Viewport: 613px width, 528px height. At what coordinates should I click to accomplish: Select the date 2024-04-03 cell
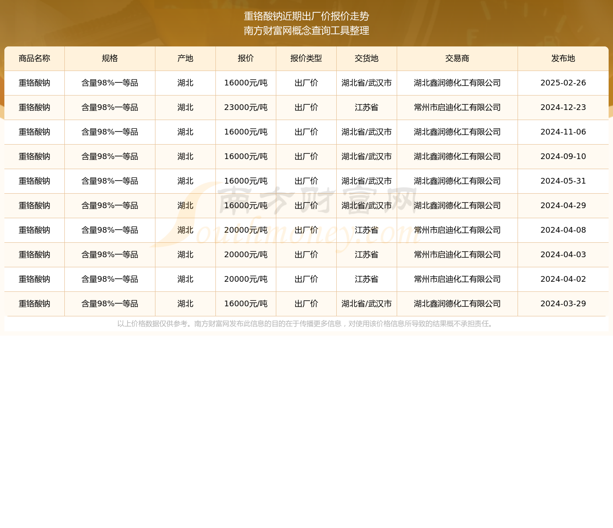pyautogui.click(x=564, y=255)
